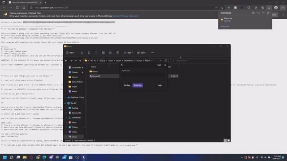
Task: Open the See more ellipsis in File Explorer toolbar
Action: 152,53
